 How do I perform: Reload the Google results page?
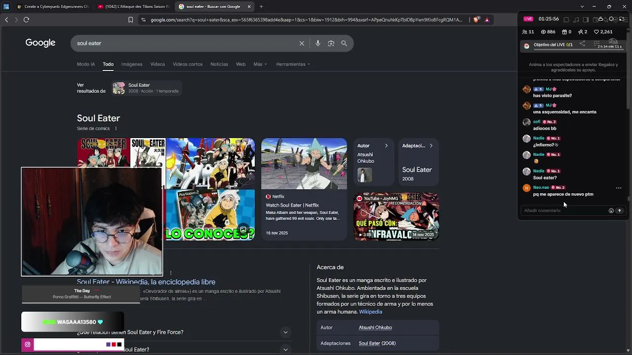coord(26,20)
